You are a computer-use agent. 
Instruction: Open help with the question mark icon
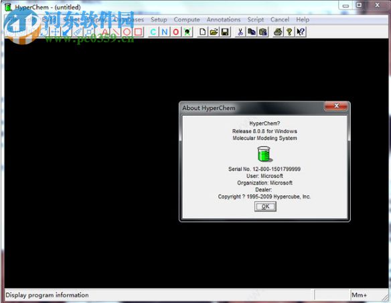coord(289,32)
